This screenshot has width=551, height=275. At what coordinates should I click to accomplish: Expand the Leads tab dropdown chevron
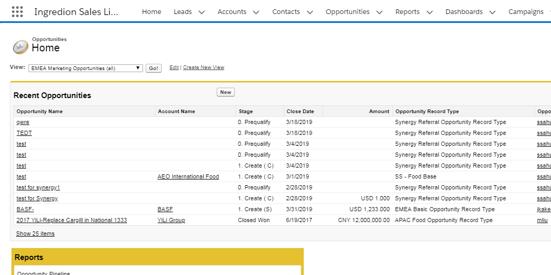(x=202, y=12)
